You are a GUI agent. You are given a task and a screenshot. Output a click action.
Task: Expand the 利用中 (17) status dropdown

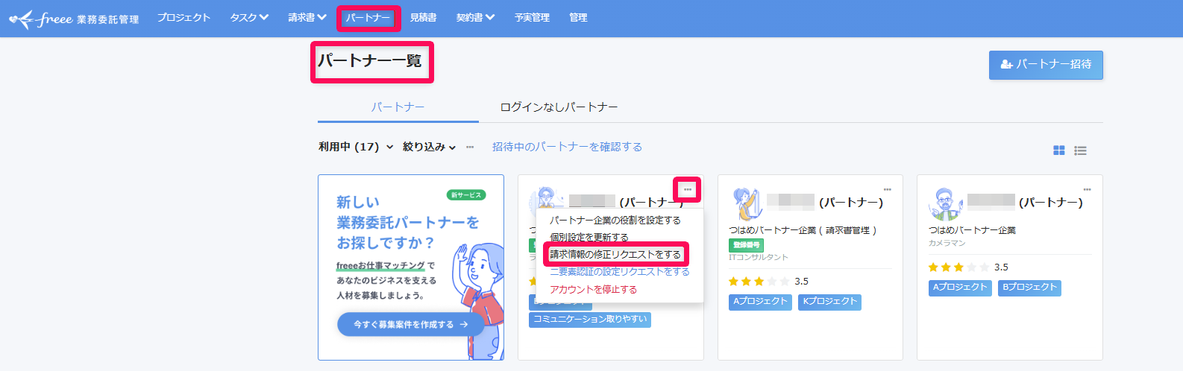click(x=356, y=148)
